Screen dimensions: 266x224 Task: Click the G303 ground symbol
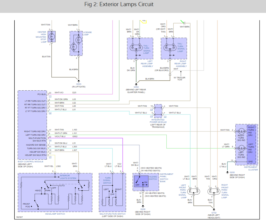pyautogui.click(x=79, y=81)
